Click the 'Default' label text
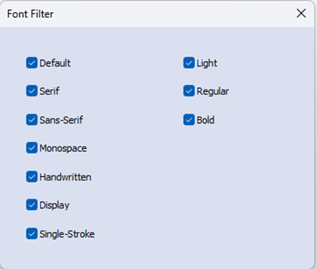The width and height of the screenshot is (317, 269). tap(55, 63)
